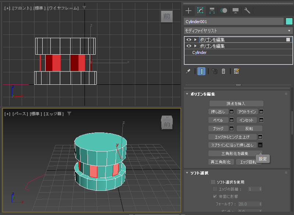Viewport: 294px width, 215px height.
Task: Click the 前 ViewCube in the front viewport
Action: (167, 17)
